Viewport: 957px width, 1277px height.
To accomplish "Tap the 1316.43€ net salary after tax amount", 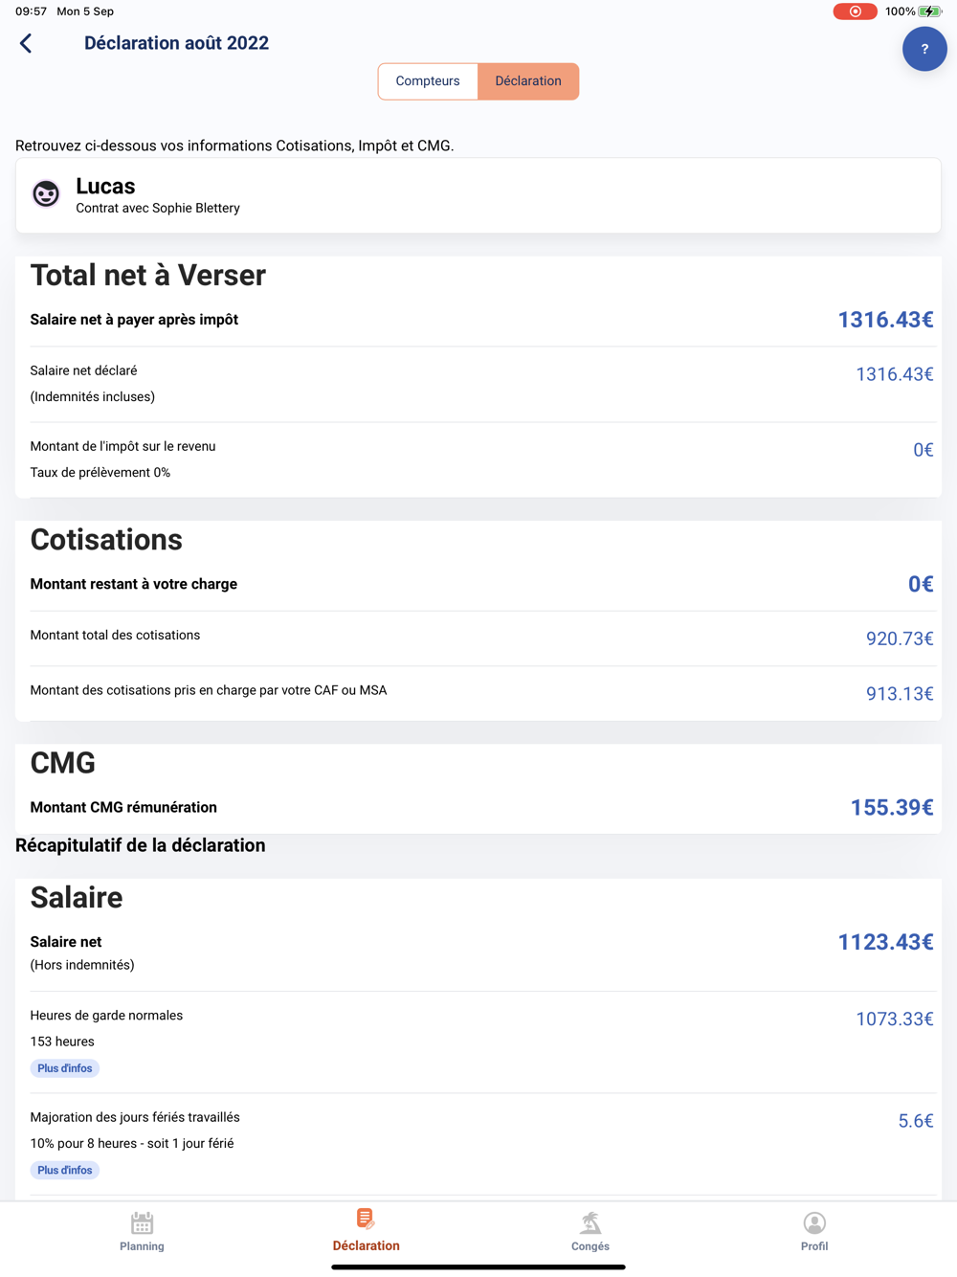I will tap(885, 320).
